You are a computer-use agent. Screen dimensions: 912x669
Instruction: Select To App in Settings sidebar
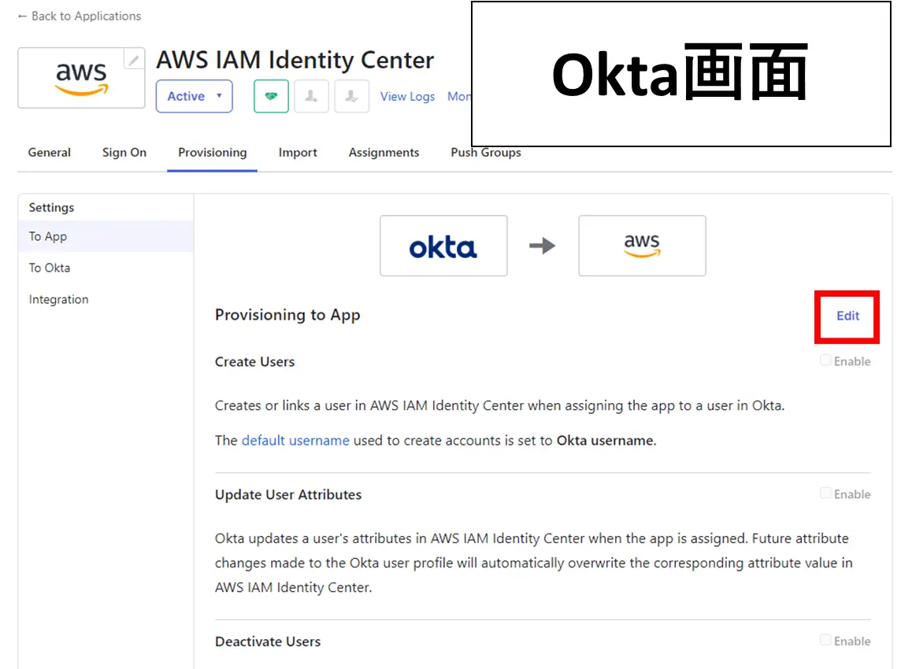tap(106, 237)
